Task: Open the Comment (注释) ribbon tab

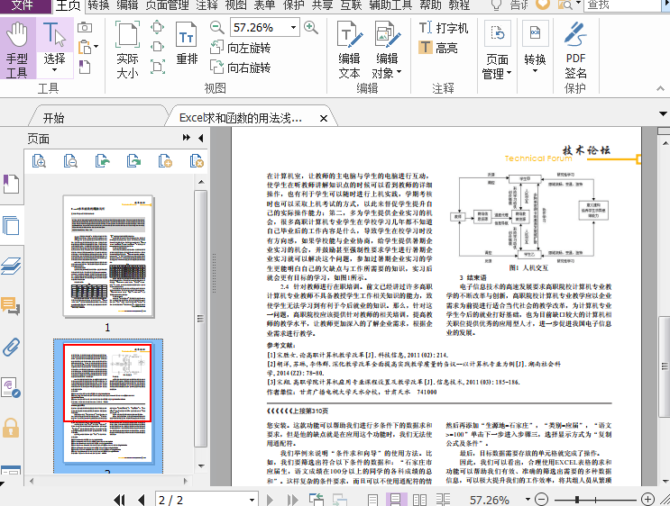Action: click(x=207, y=5)
